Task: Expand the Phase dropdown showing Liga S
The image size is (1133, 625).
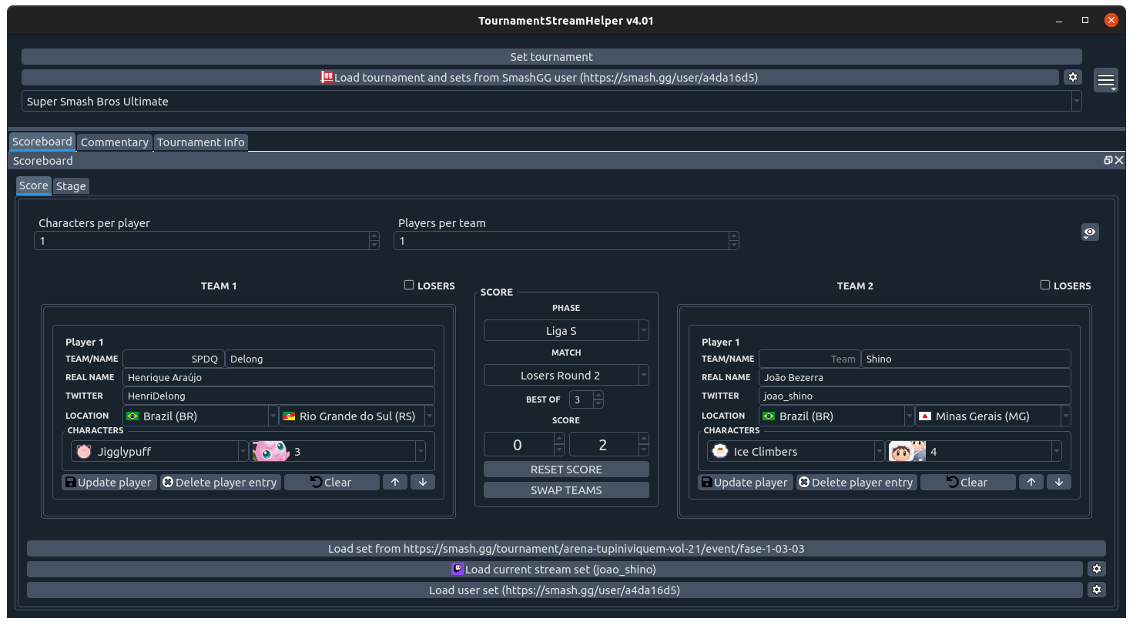Action: tap(566, 330)
